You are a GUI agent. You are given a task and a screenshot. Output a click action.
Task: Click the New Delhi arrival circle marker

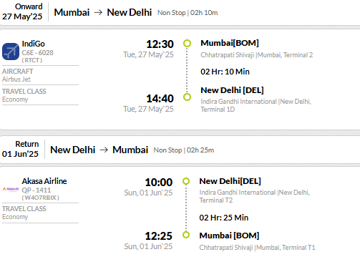tap(187, 97)
